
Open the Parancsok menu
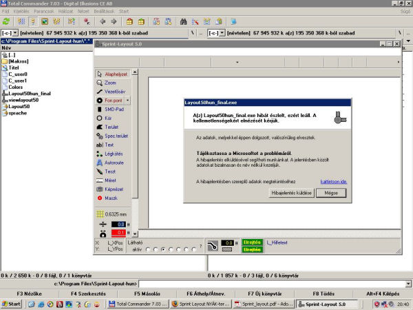click(x=44, y=11)
